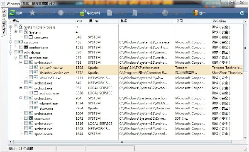Click the 取消限制 toolbar label
The image size is (249, 152).
93,13
